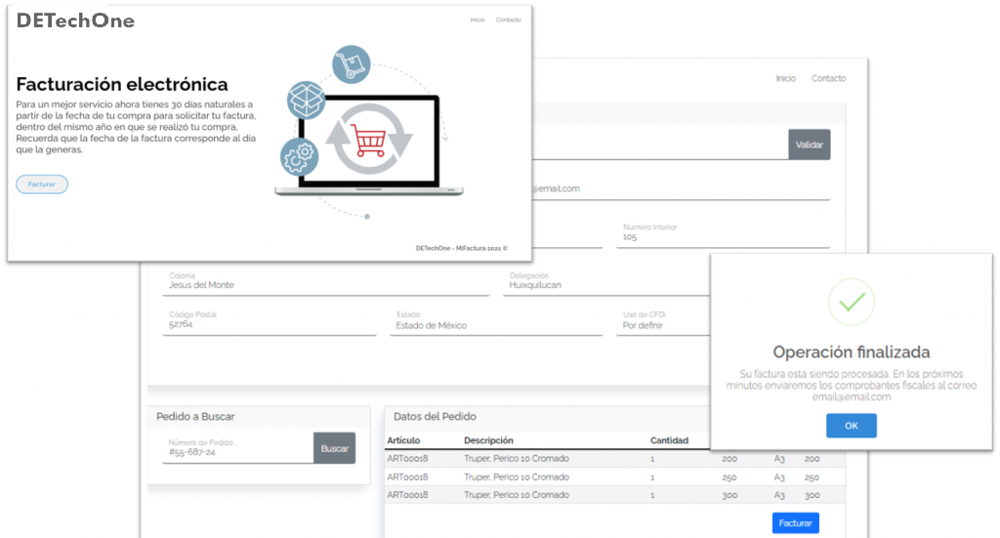Click the Número de Pedido input
The image size is (1000, 538).
[237, 452]
